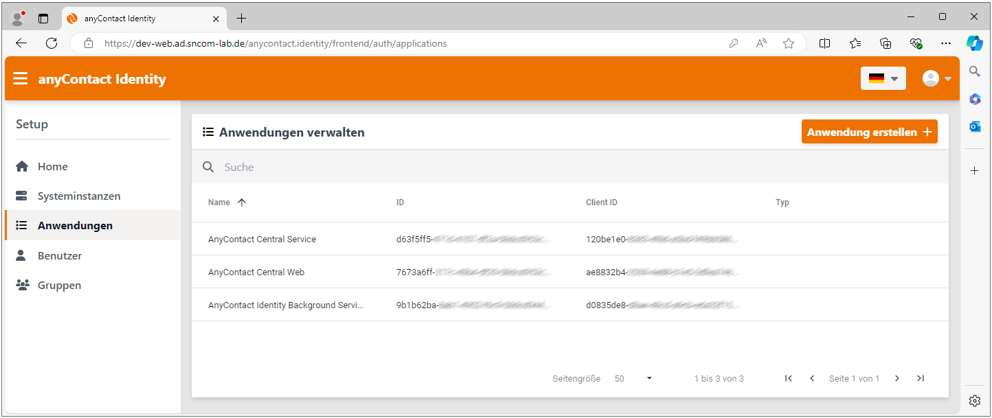992x418 pixels.
Task: Jump to the last page
Action: click(x=921, y=378)
